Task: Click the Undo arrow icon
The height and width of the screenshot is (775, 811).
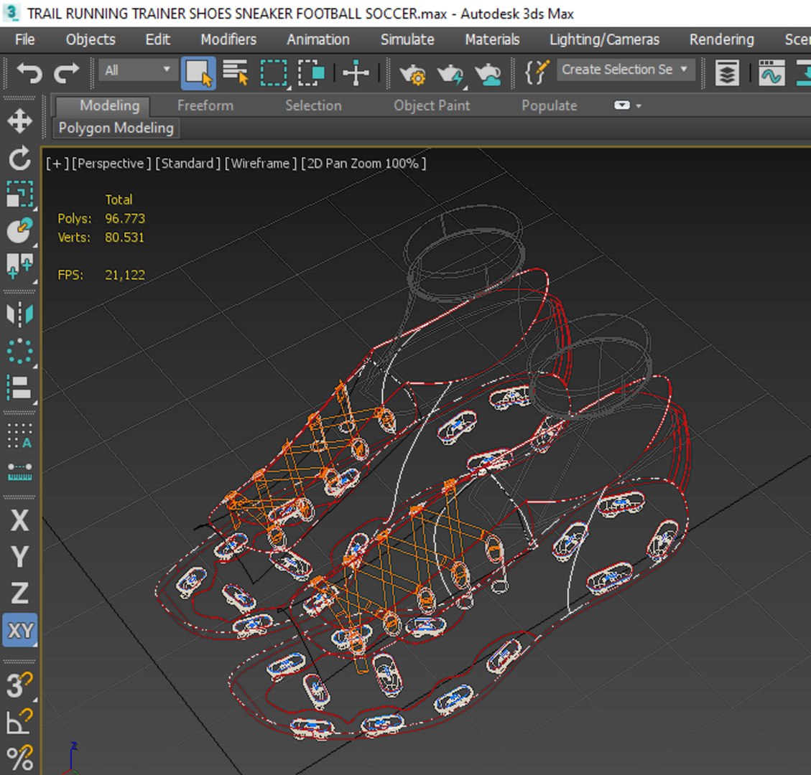Action: click(29, 72)
